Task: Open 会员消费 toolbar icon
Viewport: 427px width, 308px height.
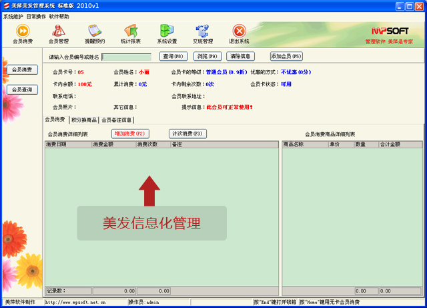Action: [22, 33]
